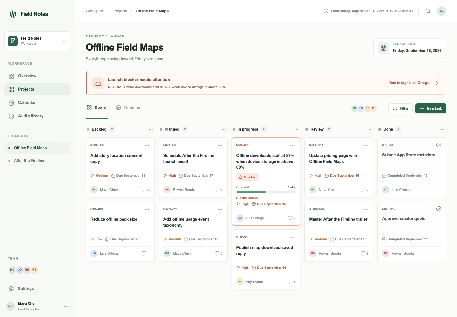Open Audio library in sidebar
The height and width of the screenshot is (317, 457).
coord(37,116)
